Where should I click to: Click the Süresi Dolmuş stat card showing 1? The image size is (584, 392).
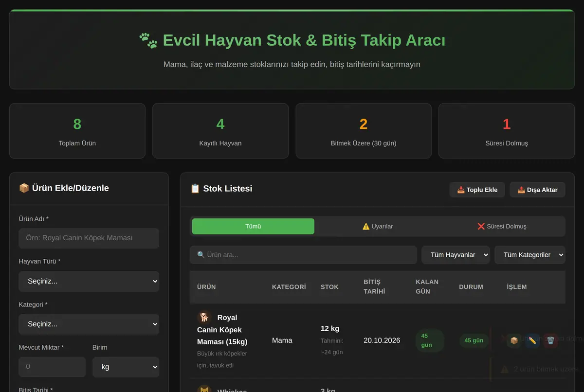[507, 131]
